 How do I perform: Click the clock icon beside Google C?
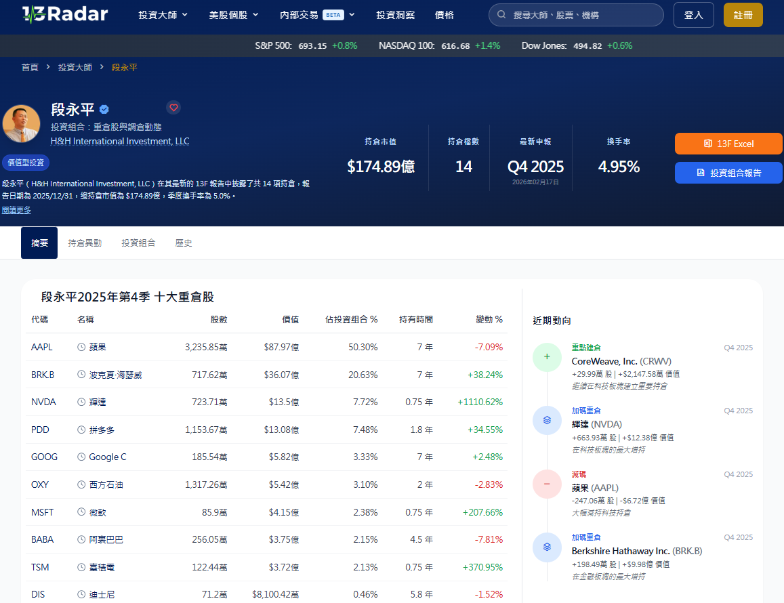coord(81,457)
